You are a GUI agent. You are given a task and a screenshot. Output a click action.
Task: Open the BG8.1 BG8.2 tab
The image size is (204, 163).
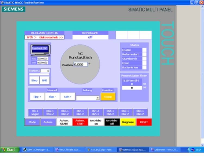coord(140,112)
